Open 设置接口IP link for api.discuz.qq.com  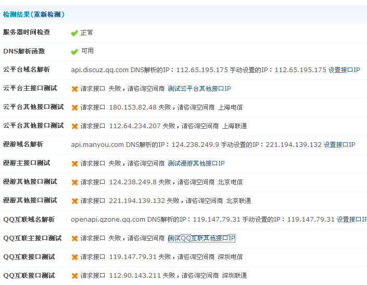click(344, 70)
